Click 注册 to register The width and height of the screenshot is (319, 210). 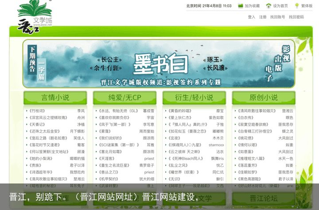point(263,17)
